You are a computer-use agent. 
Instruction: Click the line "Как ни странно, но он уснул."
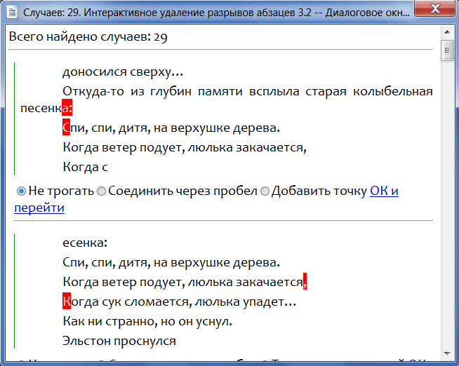(x=147, y=321)
